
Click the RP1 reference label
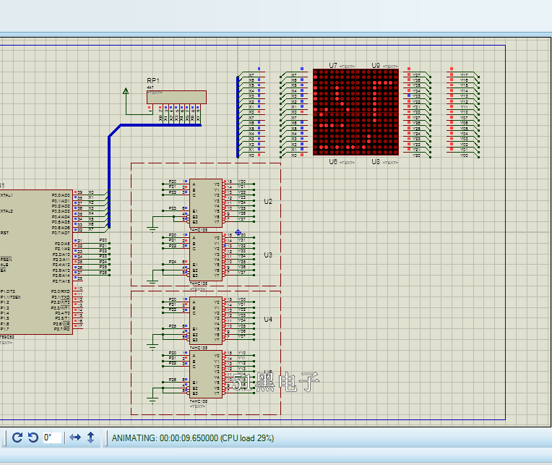(153, 81)
